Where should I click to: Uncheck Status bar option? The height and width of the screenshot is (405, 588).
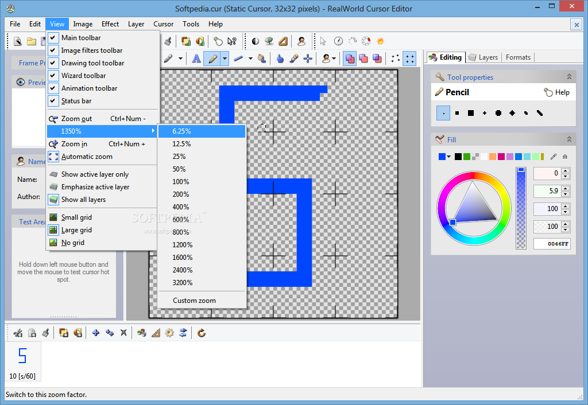pos(102,101)
